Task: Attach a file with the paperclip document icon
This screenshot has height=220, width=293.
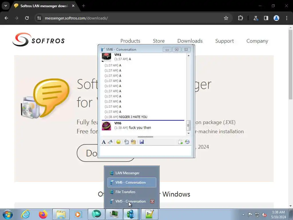Action: tap(126, 142)
